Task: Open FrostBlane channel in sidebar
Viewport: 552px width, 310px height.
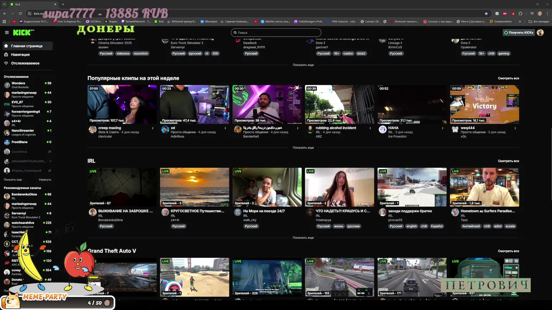Action: (28, 142)
